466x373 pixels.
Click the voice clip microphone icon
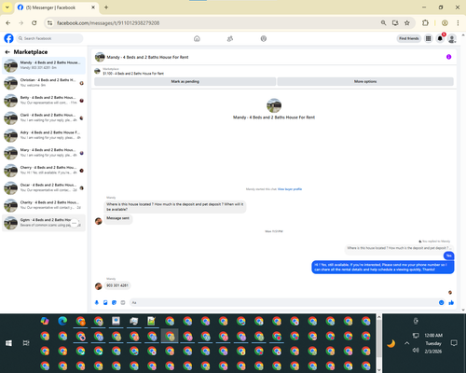(x=97, y=302)
